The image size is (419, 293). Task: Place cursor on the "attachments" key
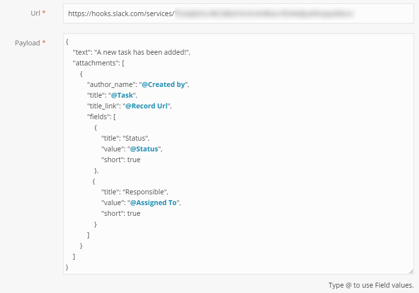point(93,63)
